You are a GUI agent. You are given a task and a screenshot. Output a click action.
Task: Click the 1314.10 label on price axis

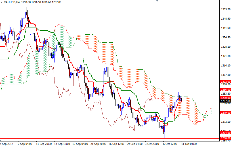(225, 66)
